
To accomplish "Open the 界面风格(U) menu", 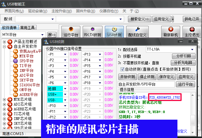I will [x=14, y=11].
